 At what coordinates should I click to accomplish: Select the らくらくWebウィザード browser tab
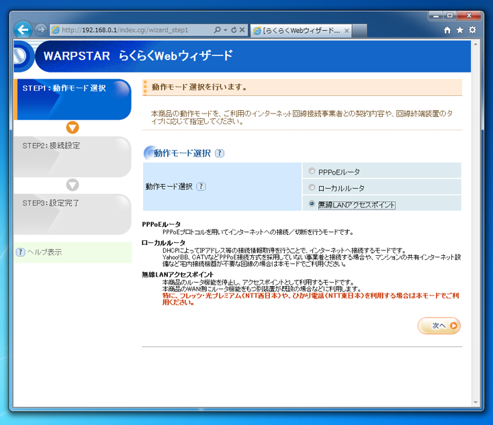coord(301,31)
